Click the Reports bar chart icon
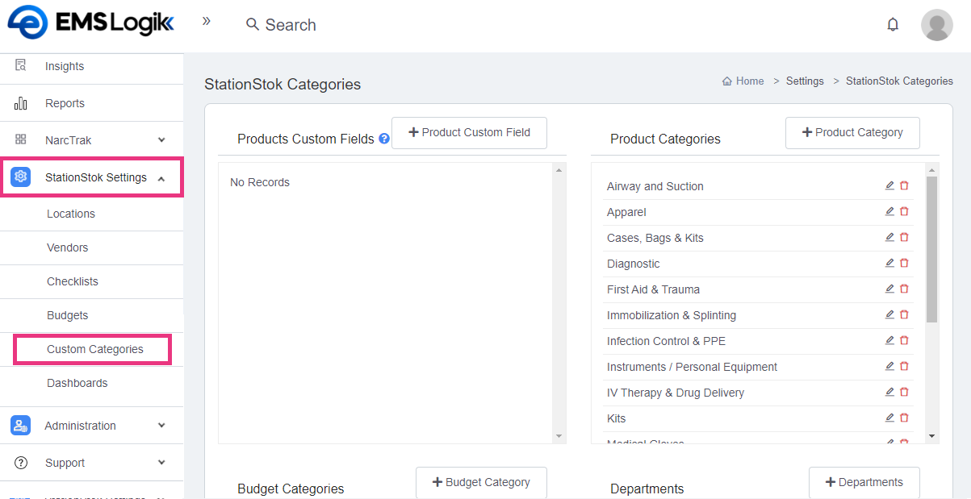The image size is (971, 499). point(21,103)
